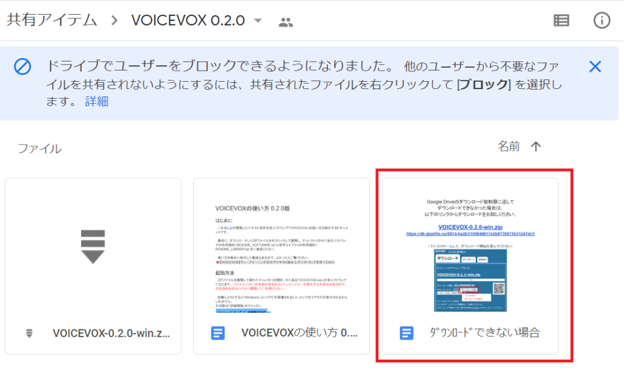The image size is (624, 372).
Task: Click the VOICEVOX 0.2.0 folder title
Action: click(x=188, y=20)
